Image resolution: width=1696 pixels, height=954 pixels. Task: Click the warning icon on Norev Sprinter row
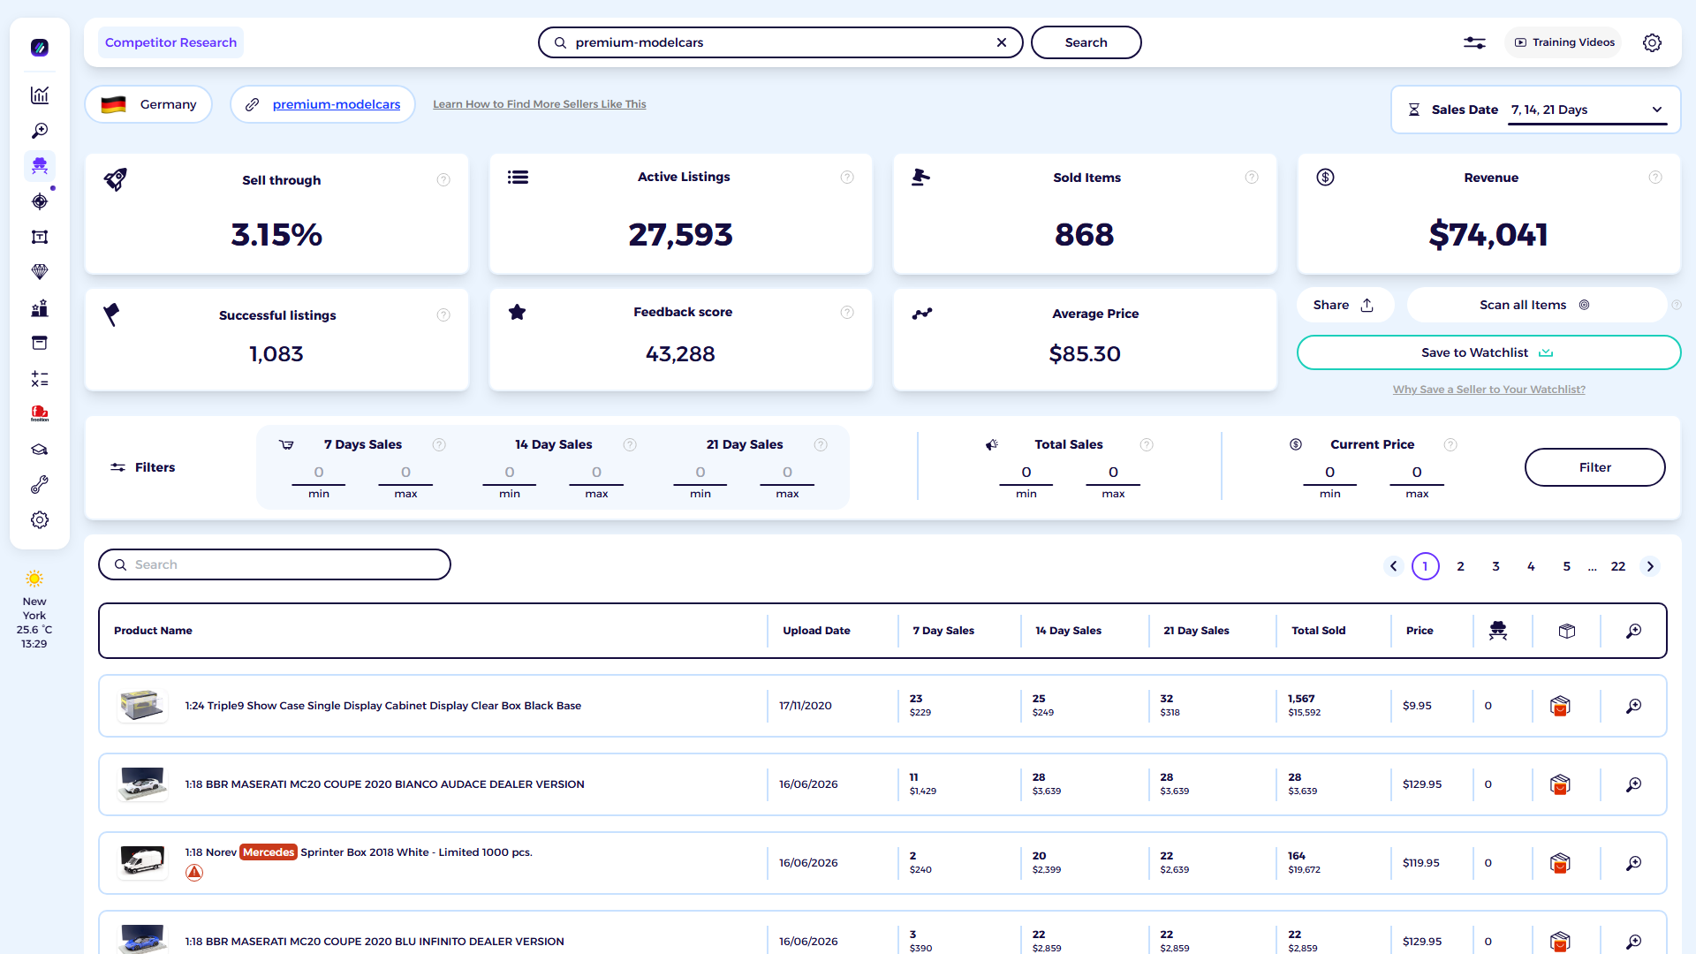coord(194,873)
